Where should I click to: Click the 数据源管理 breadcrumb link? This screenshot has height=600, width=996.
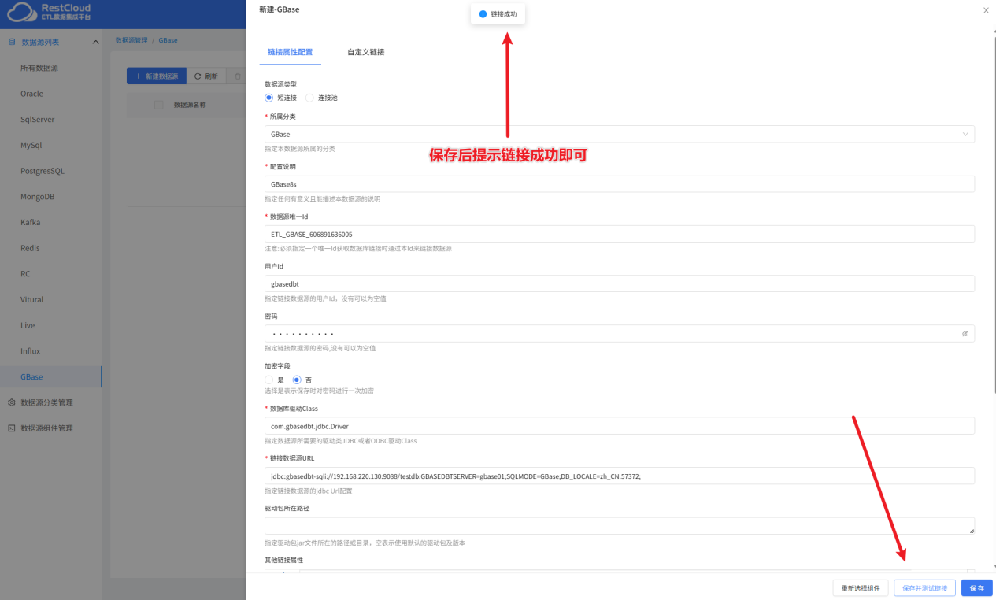[131, 39]
